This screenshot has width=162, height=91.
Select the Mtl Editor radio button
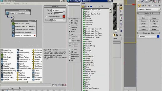coord(70,23)
